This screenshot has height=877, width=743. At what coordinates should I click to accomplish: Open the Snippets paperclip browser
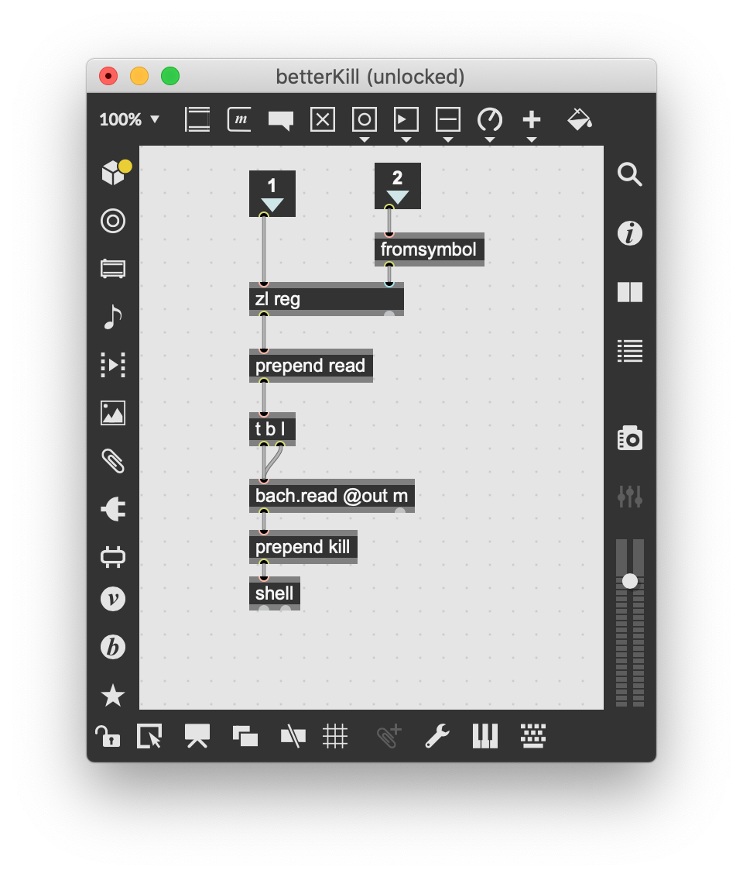(x=113, y=462)
